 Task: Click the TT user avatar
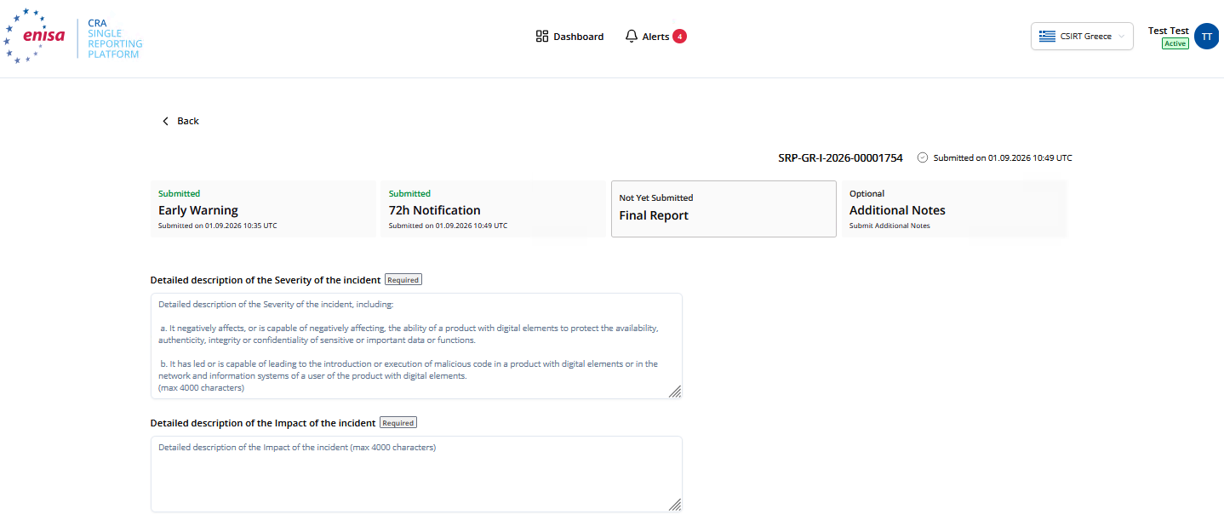pyautogui.click(x=1207, y=37)
